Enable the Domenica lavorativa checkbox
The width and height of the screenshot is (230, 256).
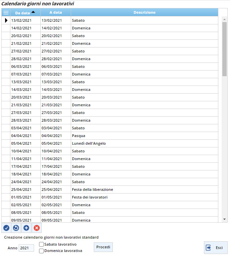click(41, 251)
